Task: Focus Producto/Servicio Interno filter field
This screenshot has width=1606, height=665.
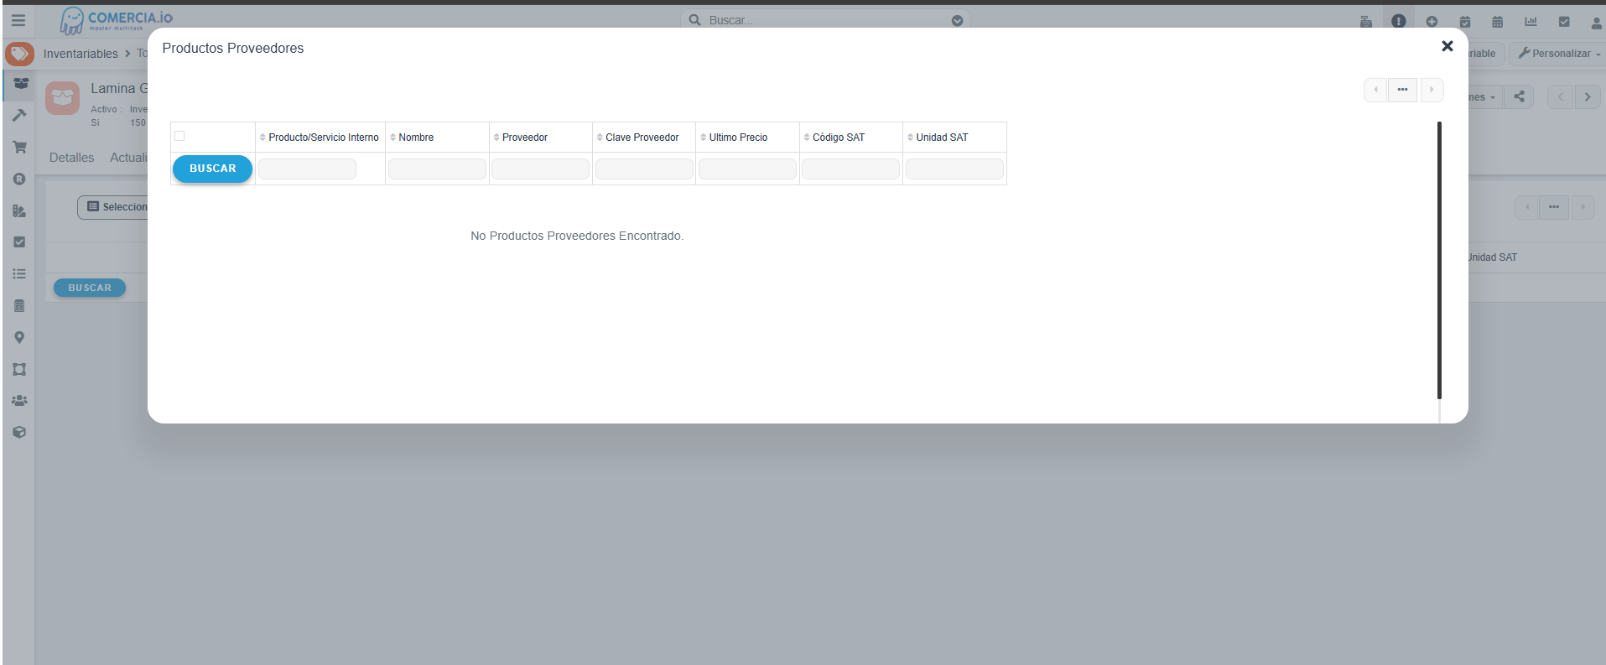Action: click(307, 169)
